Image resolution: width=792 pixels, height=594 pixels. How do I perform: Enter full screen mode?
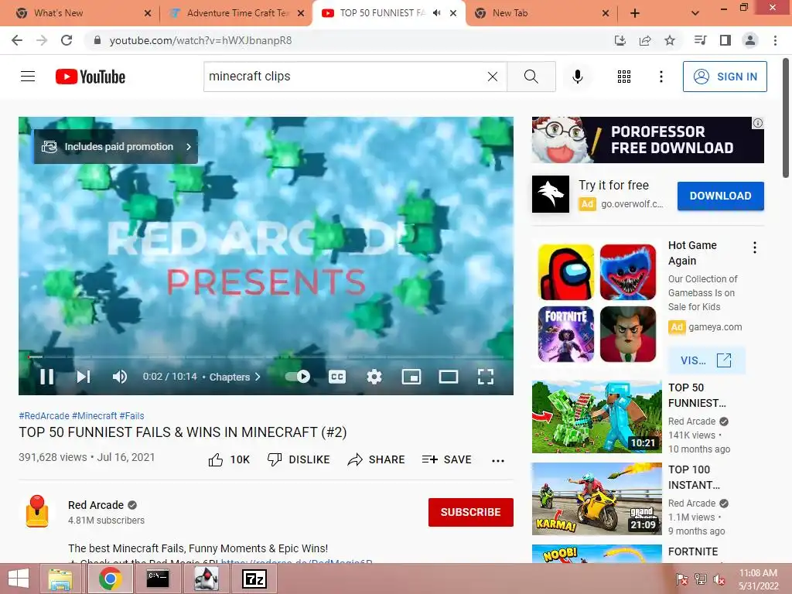pyautogui.click(x=486, y=377)
